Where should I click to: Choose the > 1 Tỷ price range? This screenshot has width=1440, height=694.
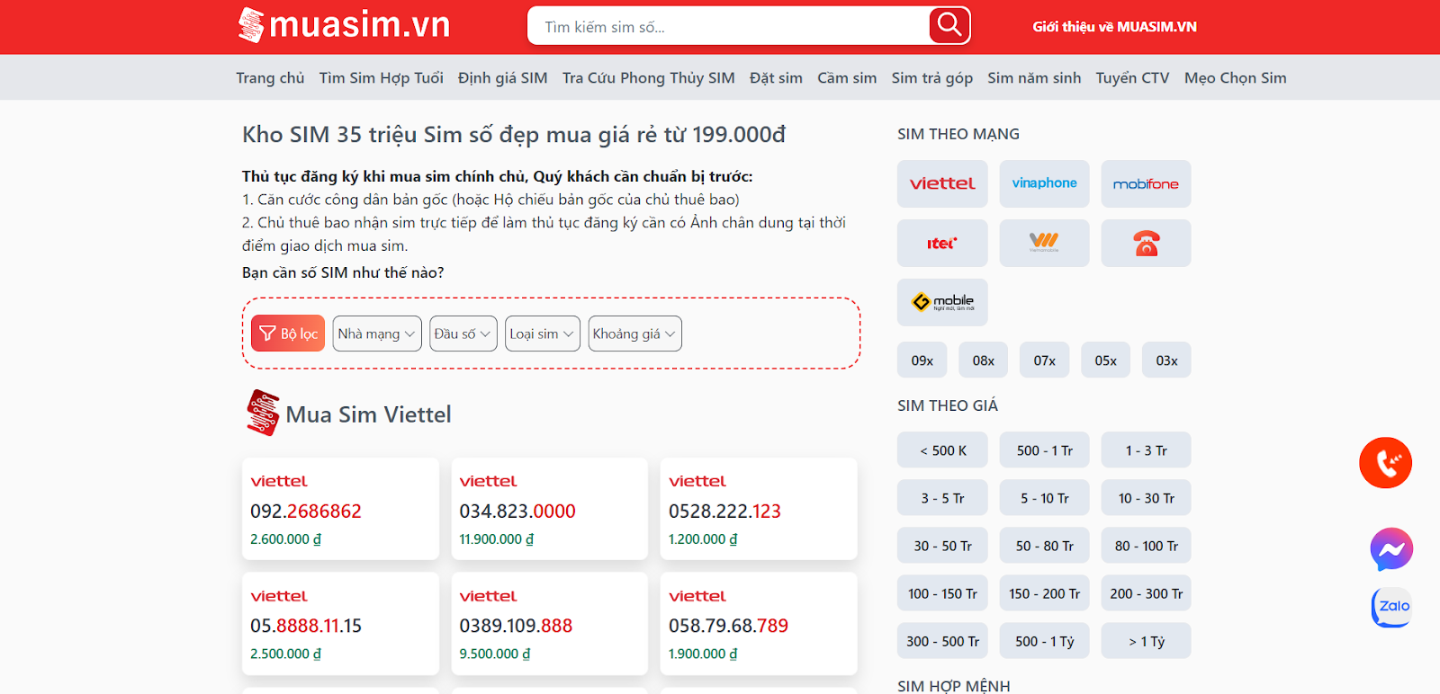coord(1146,641)
